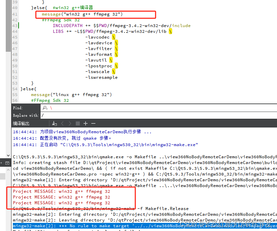The image size is (277, 231).
Task: Click the highlighted backslash on line 44
Action: (170, 31)
